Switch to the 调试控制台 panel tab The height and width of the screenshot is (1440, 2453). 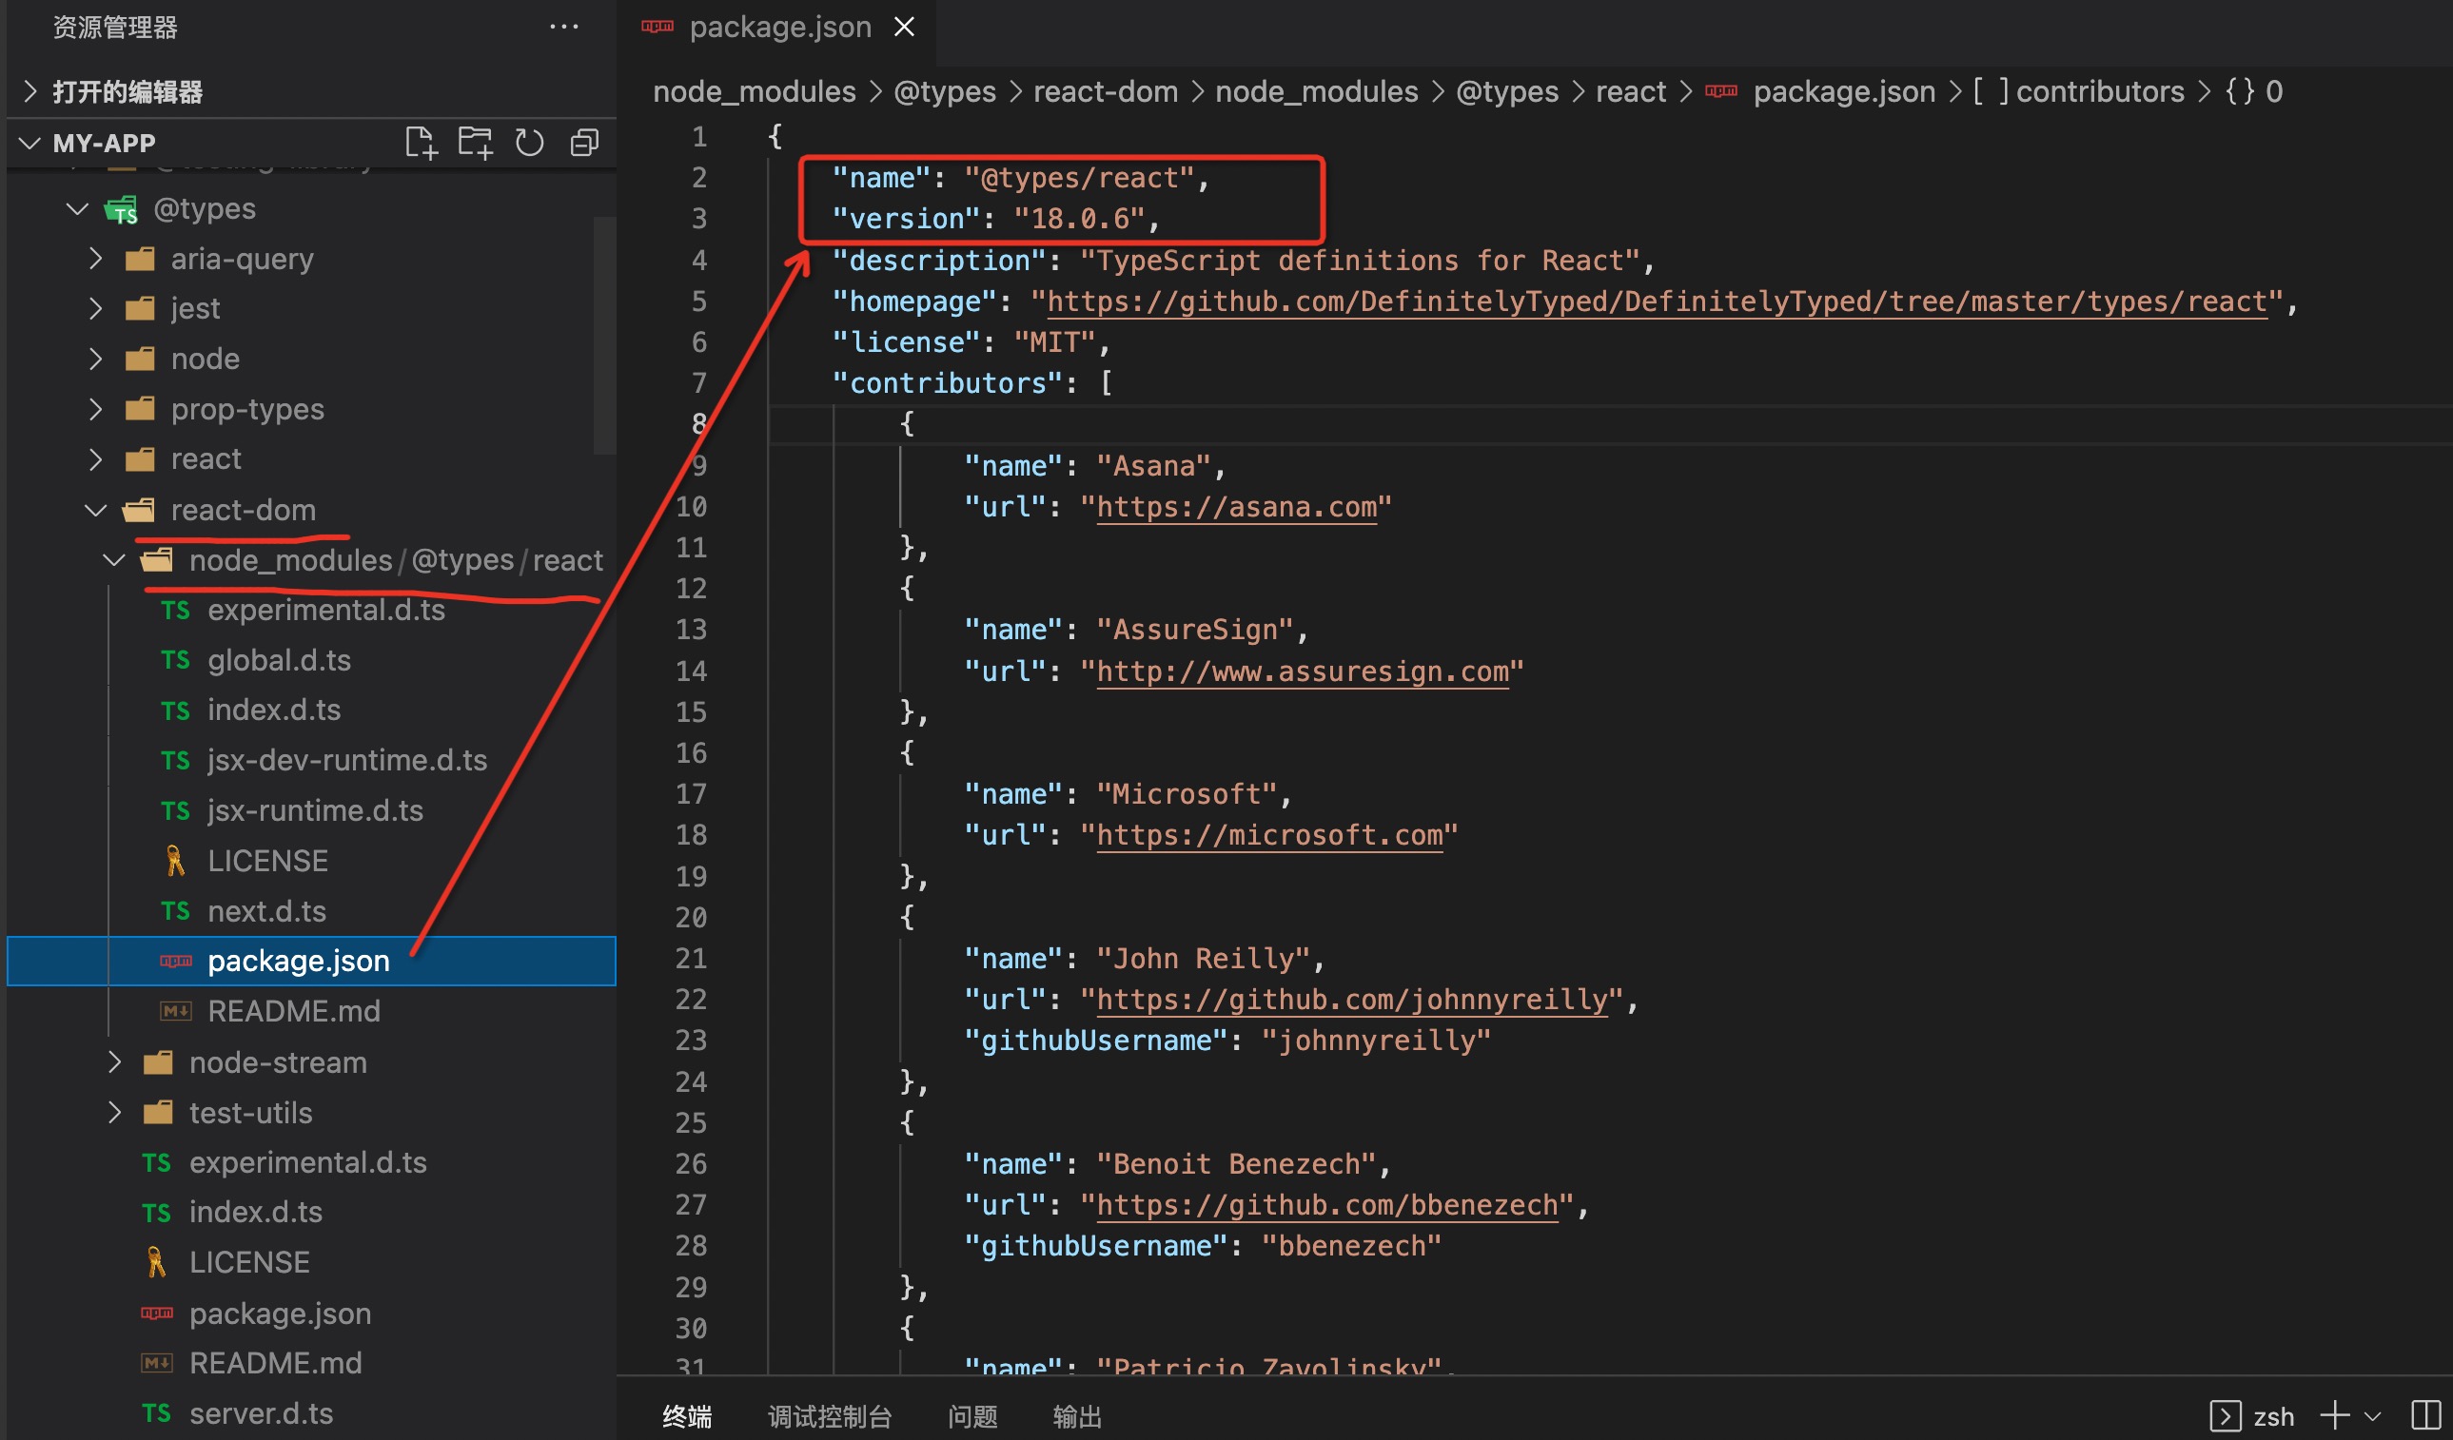tap(830, 1416)
